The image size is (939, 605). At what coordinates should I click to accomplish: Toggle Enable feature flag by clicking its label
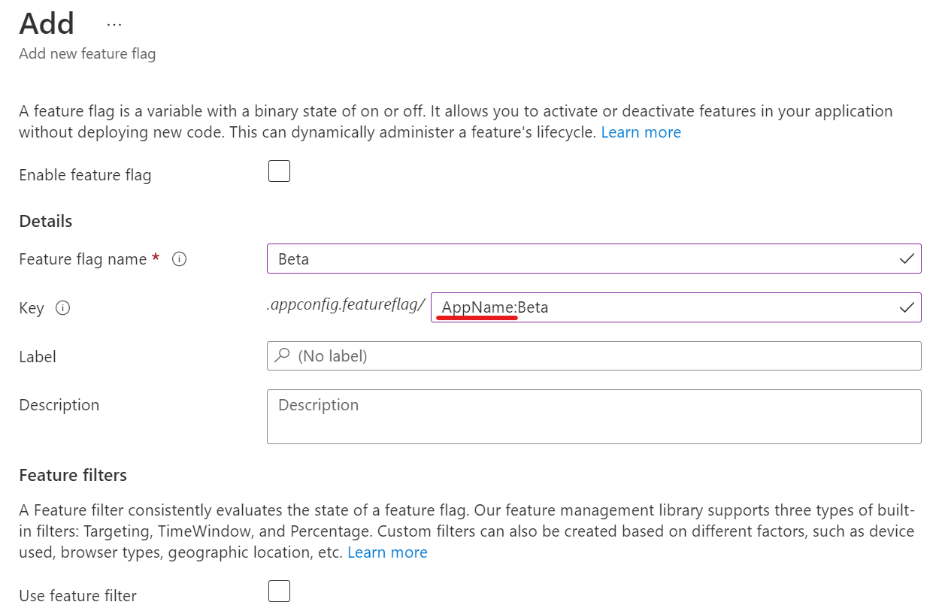click(85, 174)
